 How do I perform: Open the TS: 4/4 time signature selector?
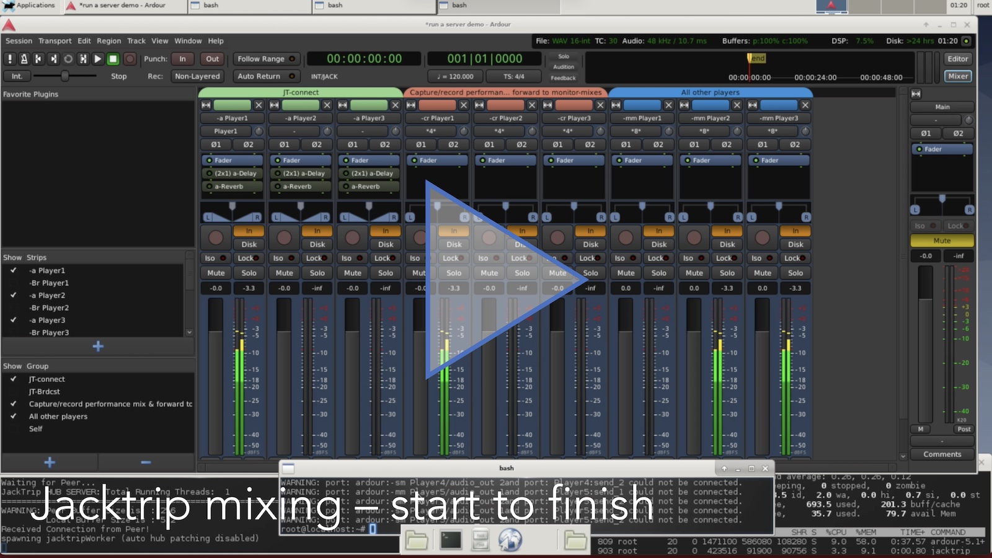click(513, 76)
